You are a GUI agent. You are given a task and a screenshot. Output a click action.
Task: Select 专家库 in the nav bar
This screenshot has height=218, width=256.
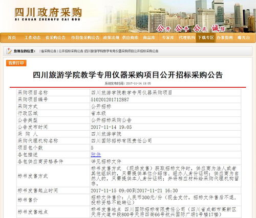(x=168, y=38)
